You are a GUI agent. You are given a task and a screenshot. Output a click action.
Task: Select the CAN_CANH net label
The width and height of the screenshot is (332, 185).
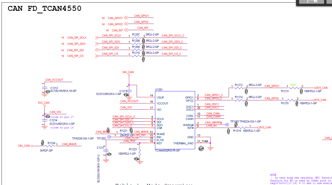click(x=213, y=117)
